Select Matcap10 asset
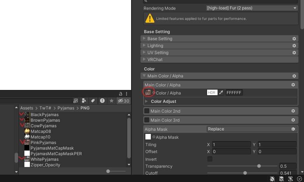The width and height of the screenshot is (304, 182). pyautogui.click(x=37, y=137)
